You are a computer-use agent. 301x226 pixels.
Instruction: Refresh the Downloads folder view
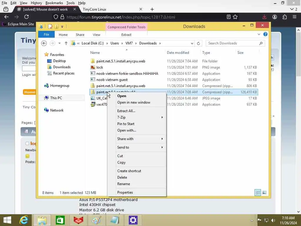point(198,43)
